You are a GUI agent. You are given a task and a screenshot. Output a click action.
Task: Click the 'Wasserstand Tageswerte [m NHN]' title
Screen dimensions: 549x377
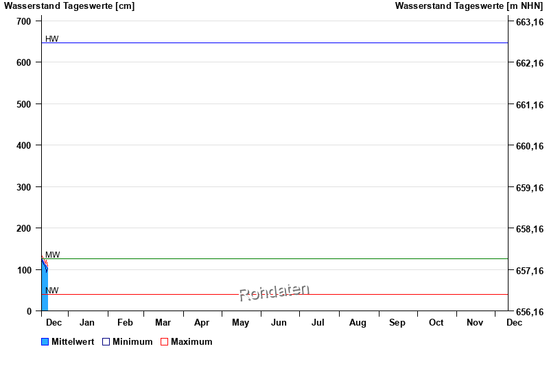click(x=469, y=6)
